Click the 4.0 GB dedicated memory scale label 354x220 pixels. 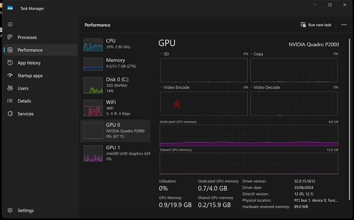[x=333, y=122]
